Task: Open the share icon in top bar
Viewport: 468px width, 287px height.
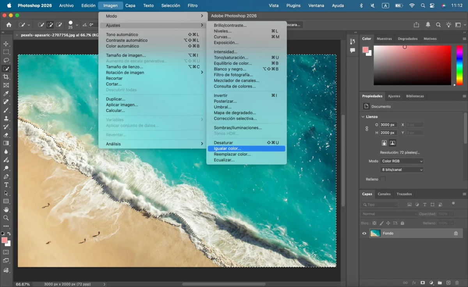Action: tap(417, 25)
